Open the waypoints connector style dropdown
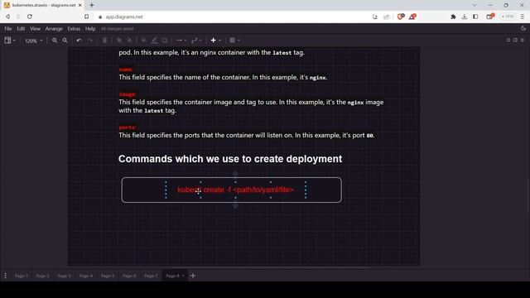This screenshot has width=530, height=298. 196,41
